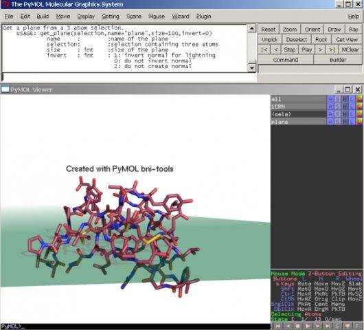Open the Action menu for object all
The width and height of the screenshot is (364, 330).
tap(330, 99)
